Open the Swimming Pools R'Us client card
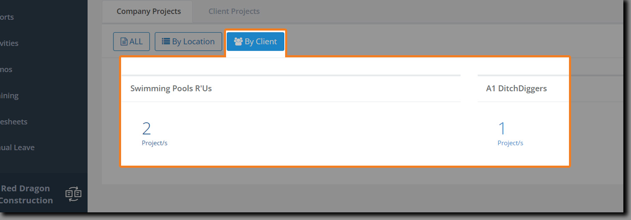Screen dimensions: 631x220 click(171, 89)
